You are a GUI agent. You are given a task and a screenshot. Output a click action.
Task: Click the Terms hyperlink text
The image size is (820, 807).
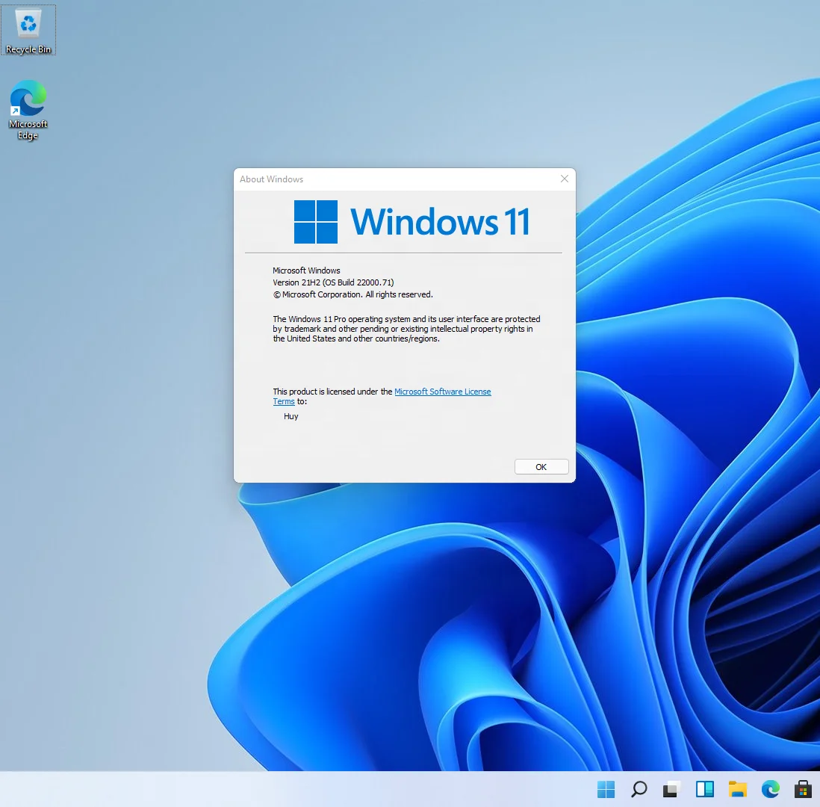[284, 401]
